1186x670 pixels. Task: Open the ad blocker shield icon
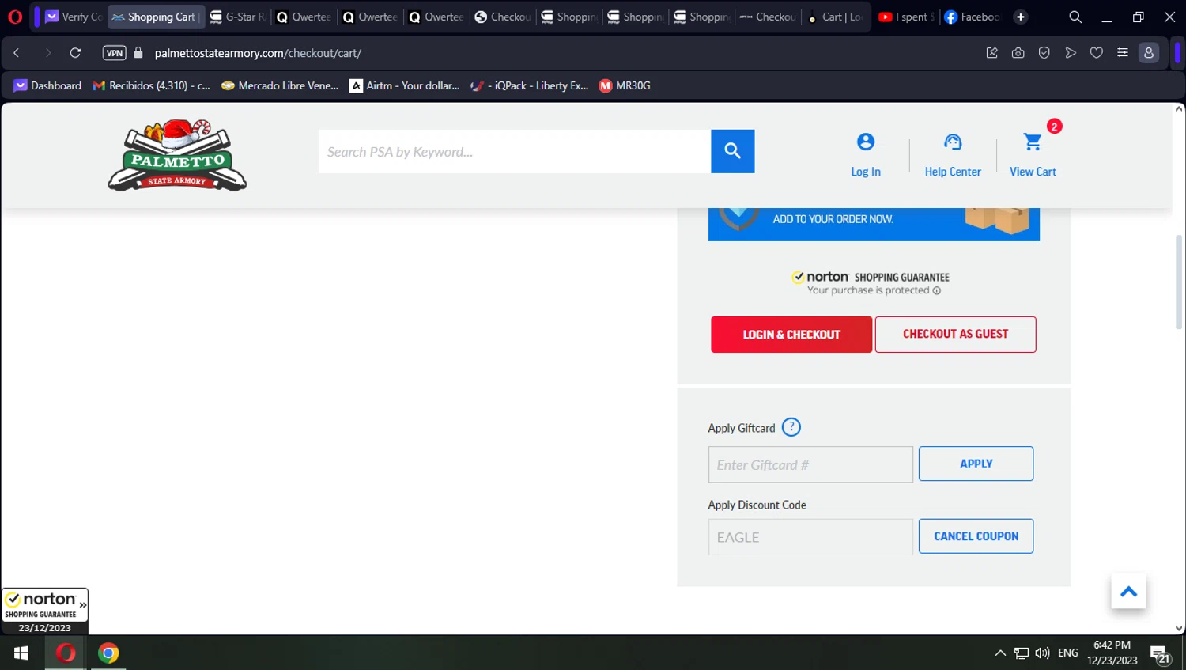click(x=1044, y=53)
